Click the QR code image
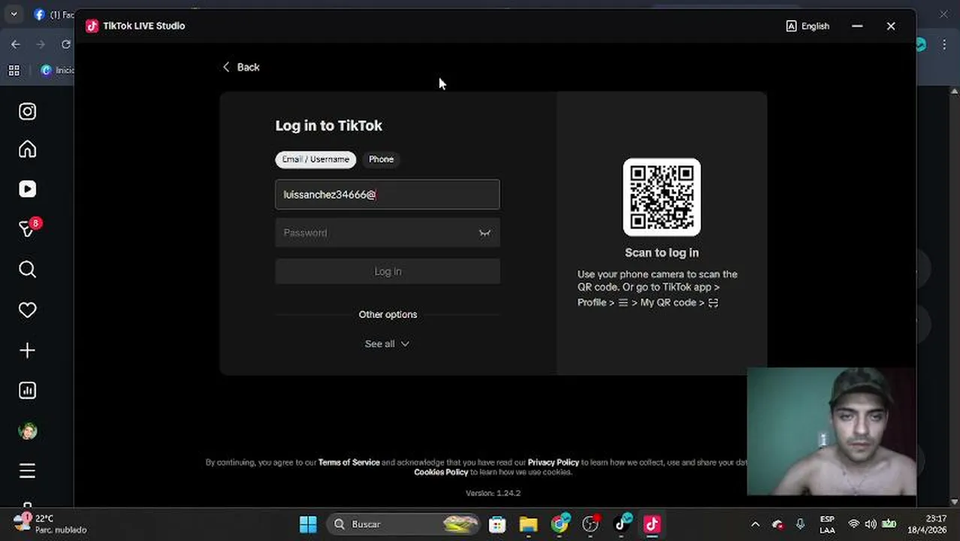The width and height of the screenshot is (960, 541). [x=662, y=197]
